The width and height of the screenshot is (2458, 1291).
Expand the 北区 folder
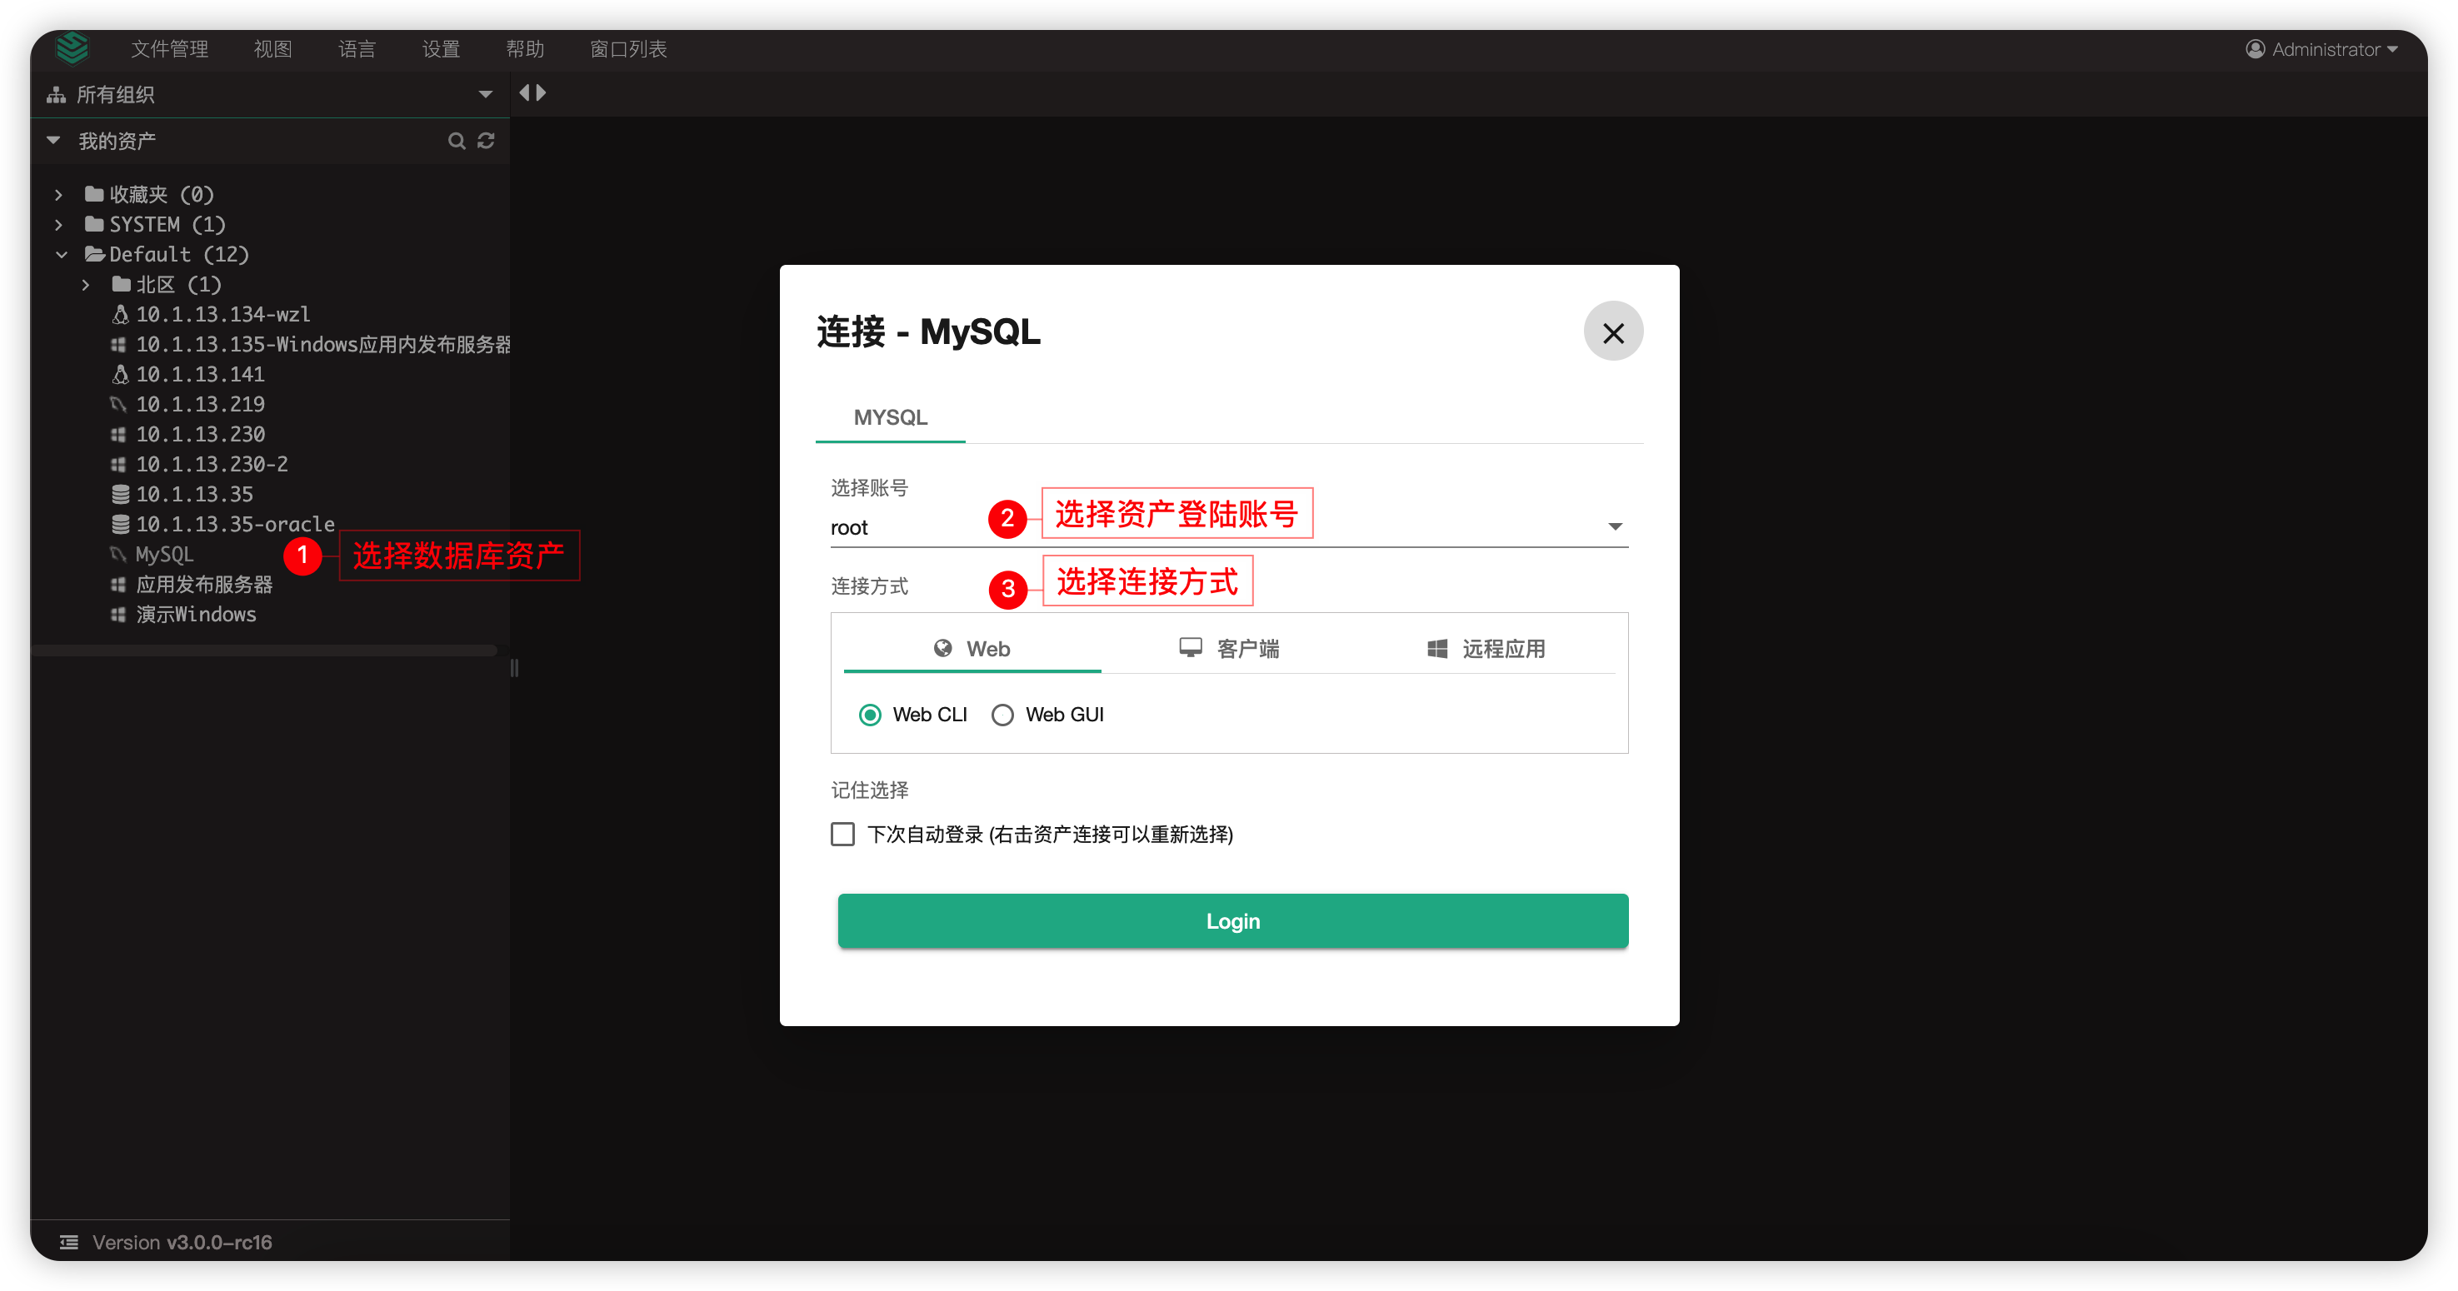pos(86,284)
